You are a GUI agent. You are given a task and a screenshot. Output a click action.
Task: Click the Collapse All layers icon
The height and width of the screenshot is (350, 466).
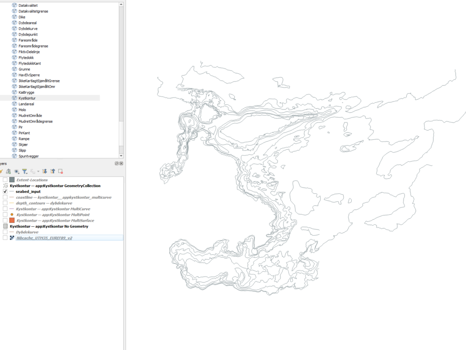(x=52, y=171)
